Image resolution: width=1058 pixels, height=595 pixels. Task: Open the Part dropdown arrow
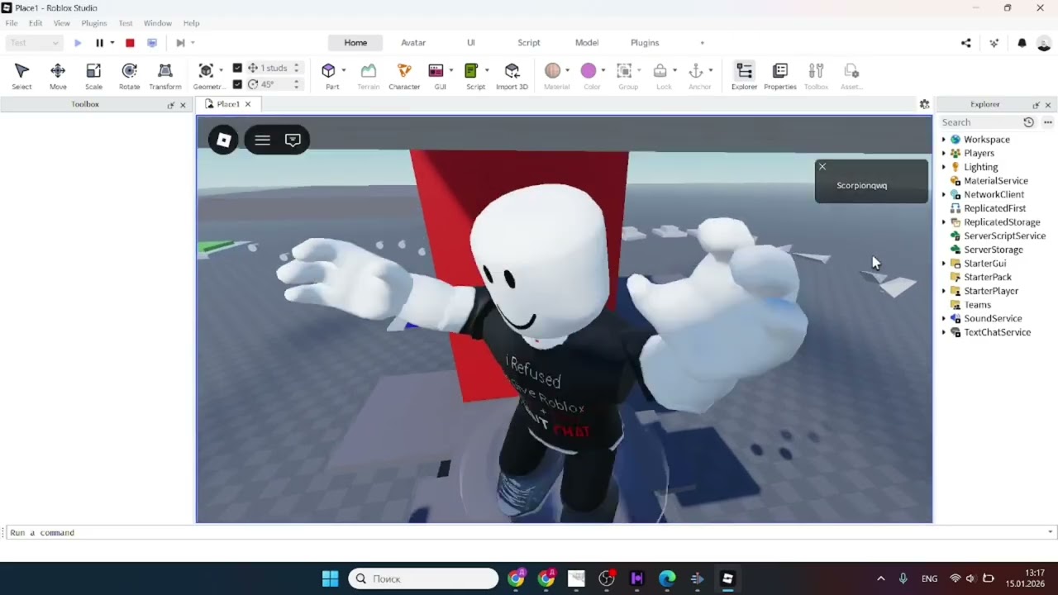pyautogui.click(x=344, y=70)
